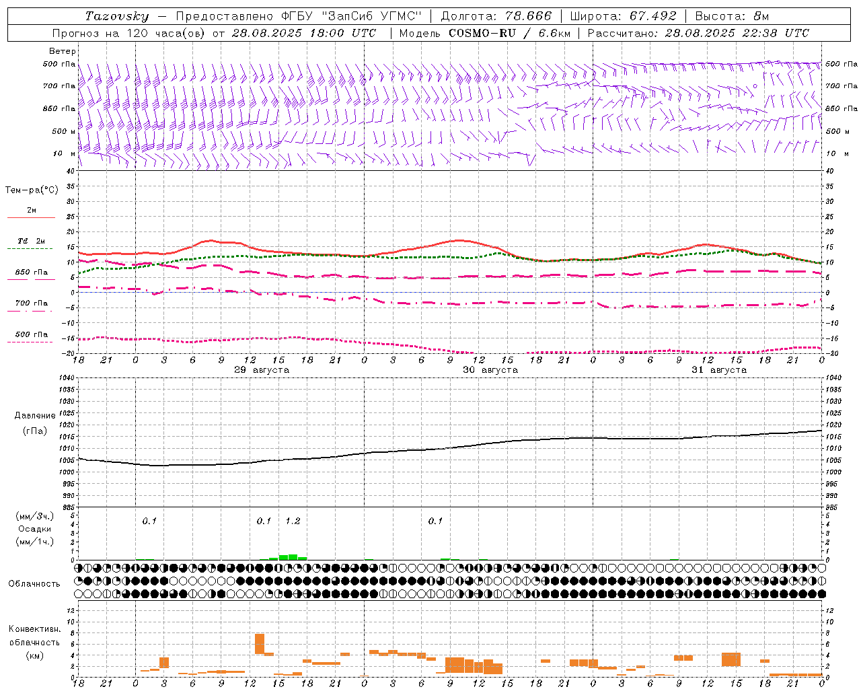This screenshot has width=861, height=689.
Task: Select the red solid line sample under '2м'
Action: point(31,218)
